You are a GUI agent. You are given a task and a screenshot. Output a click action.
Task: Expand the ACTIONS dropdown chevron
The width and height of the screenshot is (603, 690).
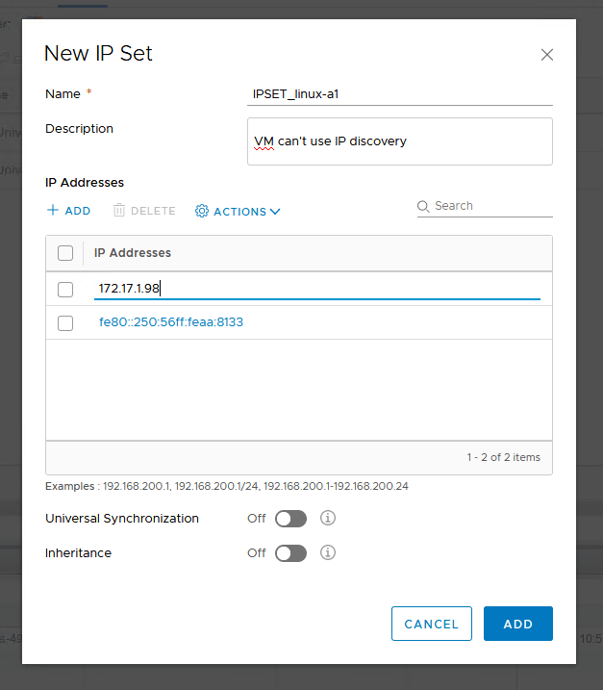275,212
